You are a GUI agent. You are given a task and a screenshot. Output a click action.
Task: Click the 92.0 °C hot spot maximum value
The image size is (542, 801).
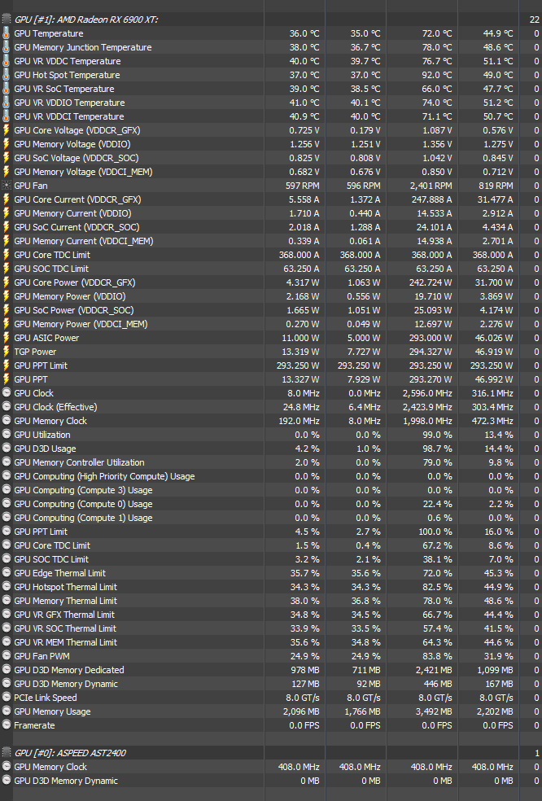click(x=437, y=75)
